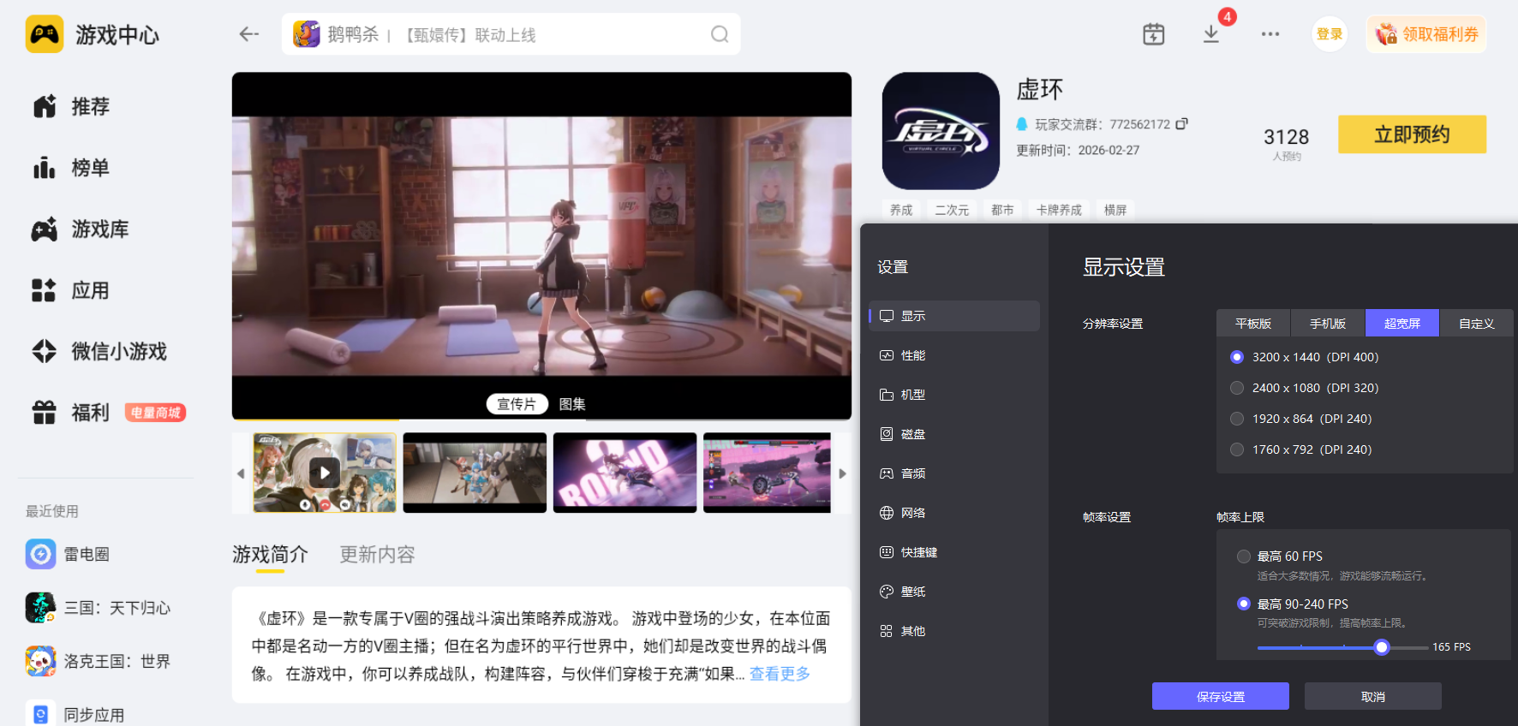
Task: Switch resolution to 手机版 tab
Action: coord(1328,324)
